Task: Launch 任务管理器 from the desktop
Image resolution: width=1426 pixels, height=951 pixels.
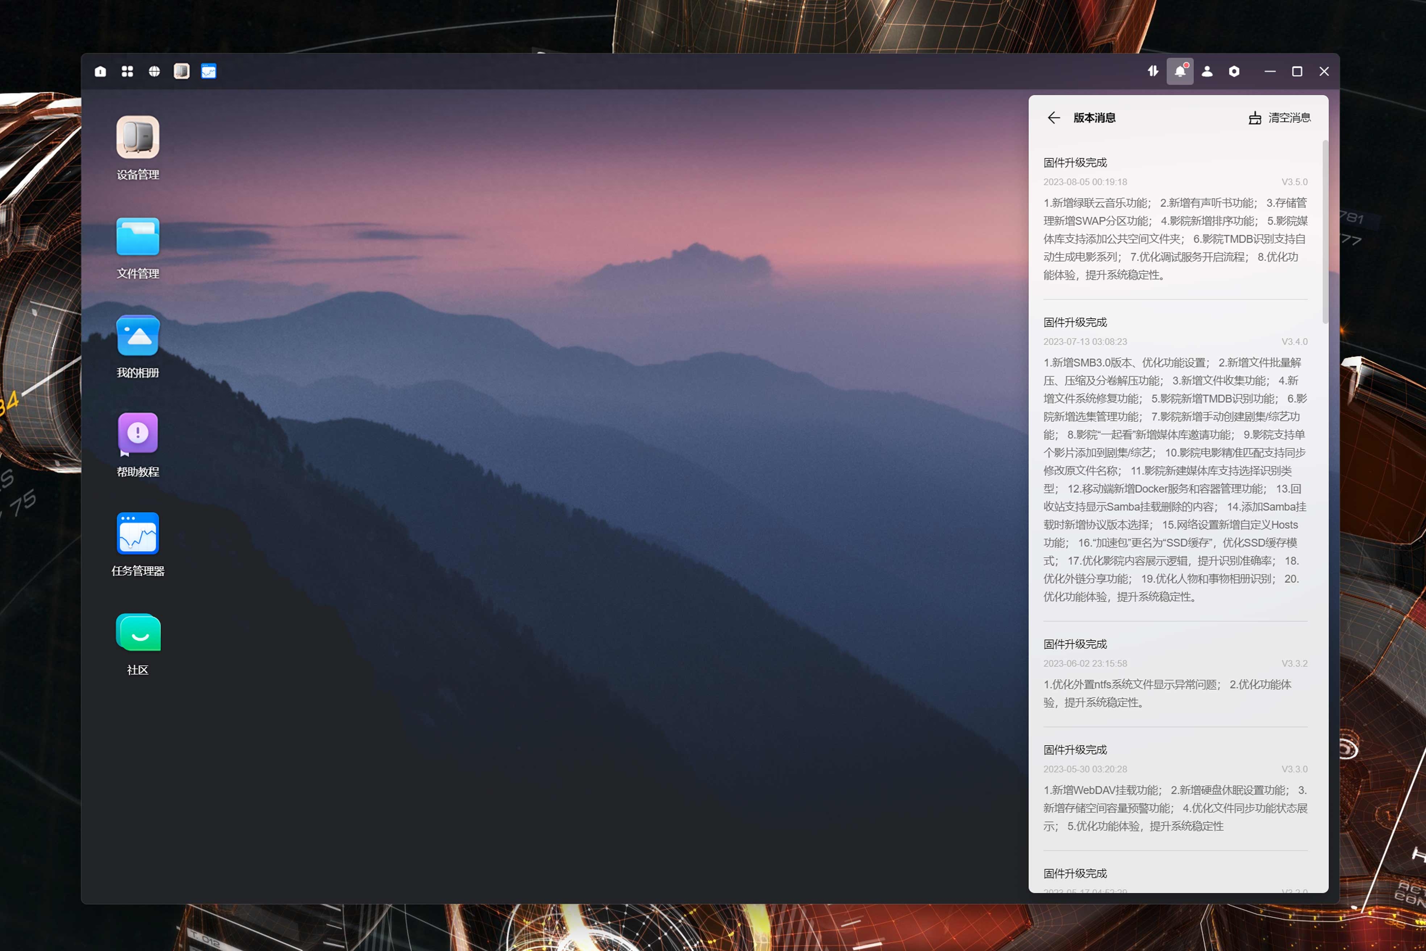Action: [x=138, y=534]
